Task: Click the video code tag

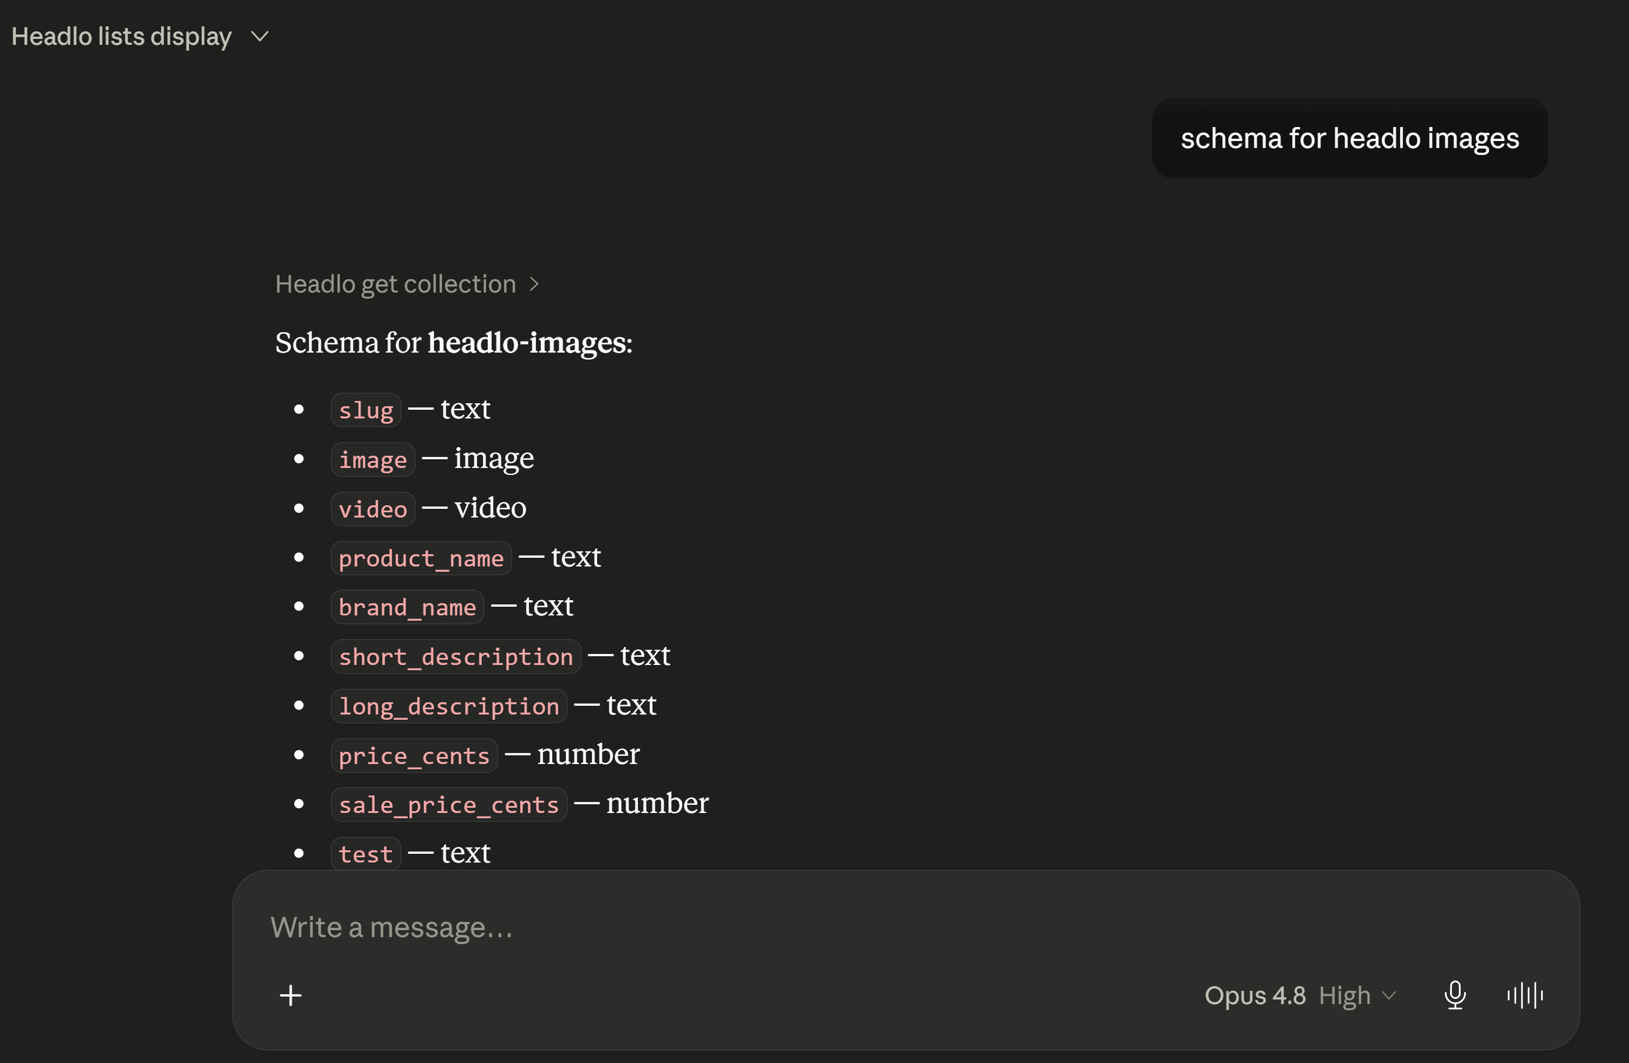Action: coord(373,509)
